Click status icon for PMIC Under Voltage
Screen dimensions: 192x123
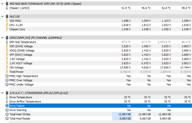click(x=7, y=84)
